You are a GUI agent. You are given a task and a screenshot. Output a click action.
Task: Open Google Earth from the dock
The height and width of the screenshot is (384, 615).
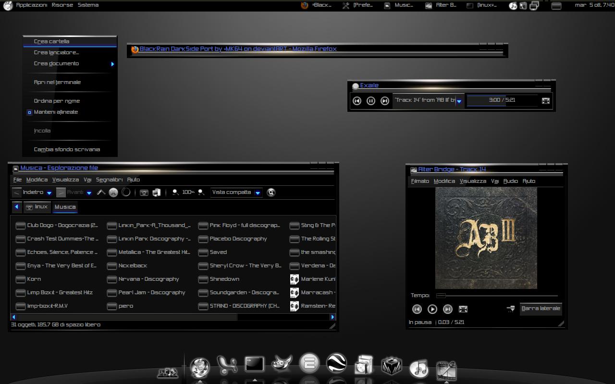click(337, 363)
